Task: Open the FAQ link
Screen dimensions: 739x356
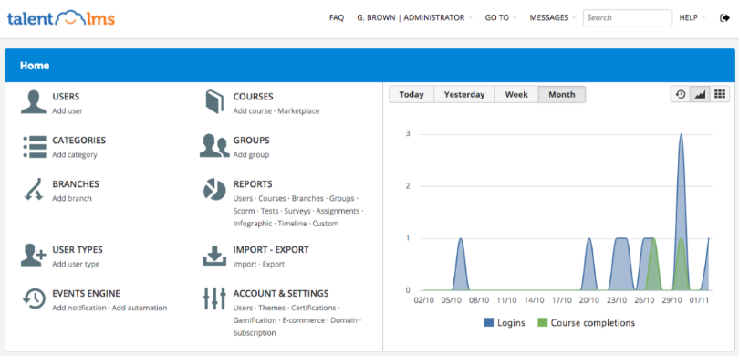Action: coord(337,18)
